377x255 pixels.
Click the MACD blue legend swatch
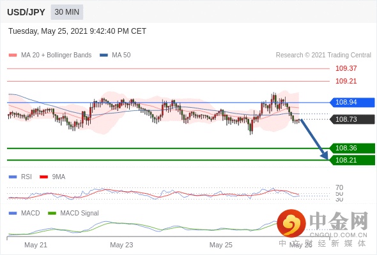click(x=13, y=214)
